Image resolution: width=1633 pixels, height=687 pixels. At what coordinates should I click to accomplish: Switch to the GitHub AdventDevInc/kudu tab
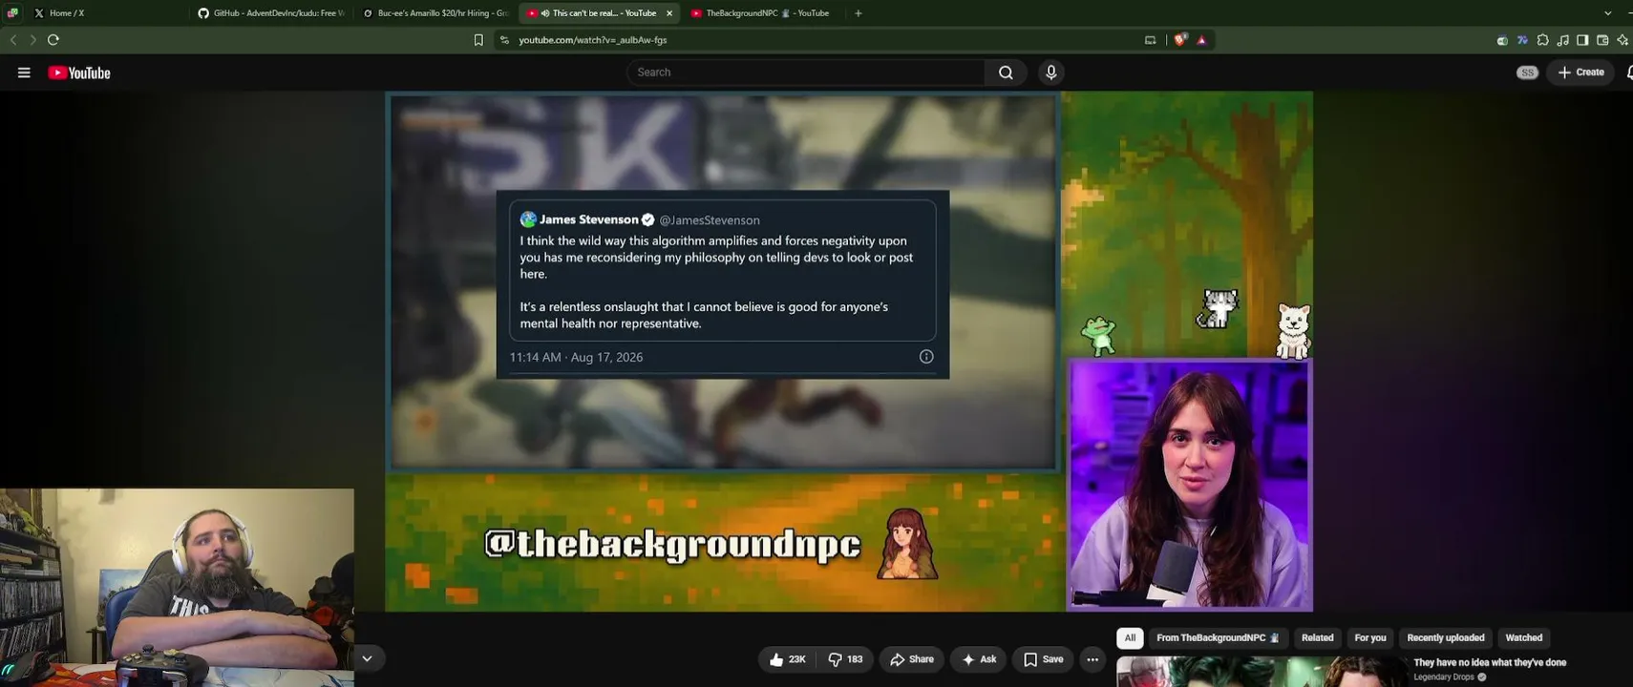(x=271, y=13)
